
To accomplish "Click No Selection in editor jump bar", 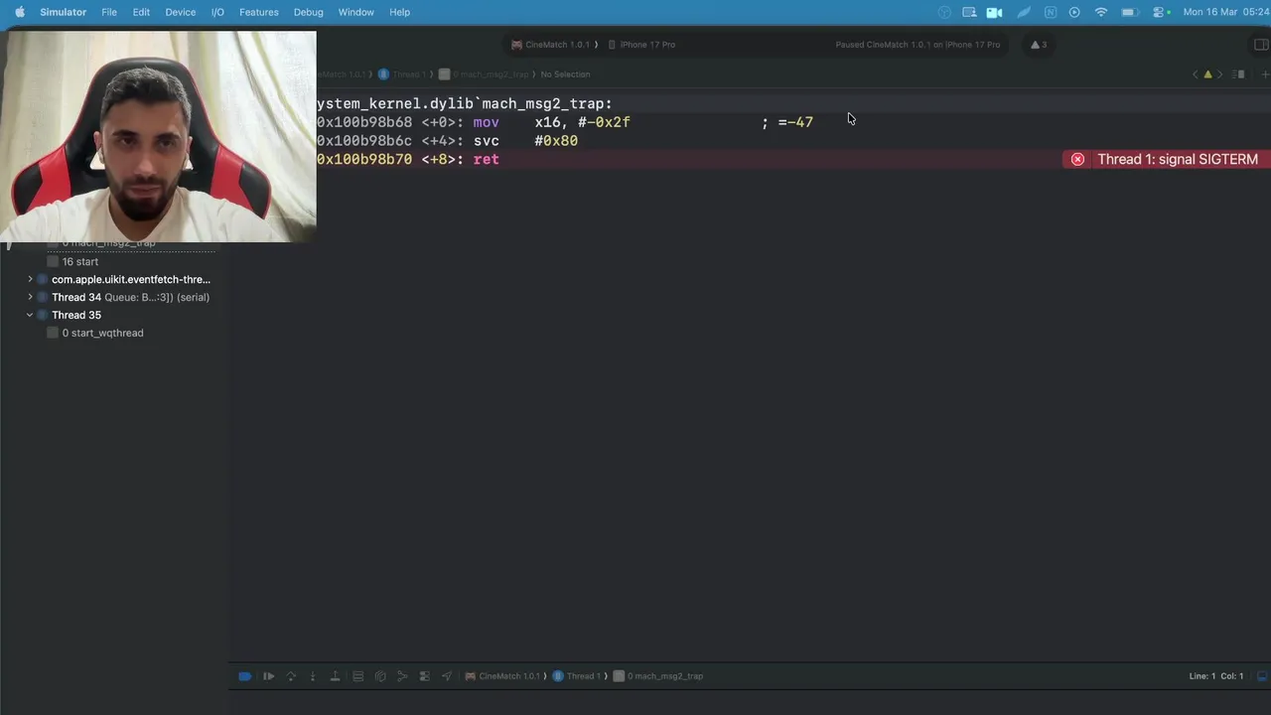I will (565, 74).
